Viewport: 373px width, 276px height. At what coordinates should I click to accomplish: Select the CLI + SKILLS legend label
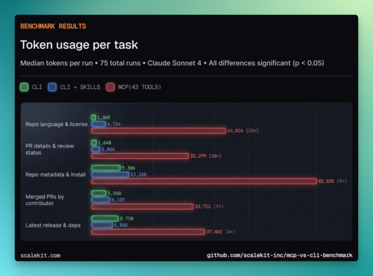[80, 87]
